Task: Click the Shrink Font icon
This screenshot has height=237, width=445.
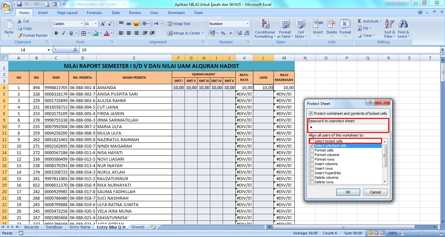Action: pos(110,24)
